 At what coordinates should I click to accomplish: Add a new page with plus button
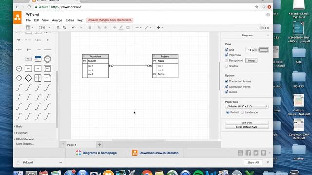tap(99, 145)
